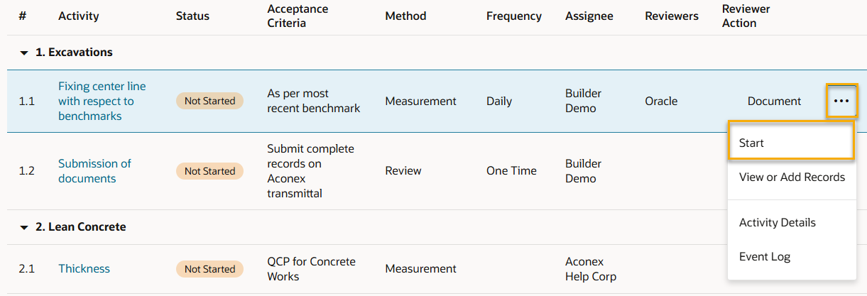Click the Not Started badge in row 1.2
Screen dimensions: 867x296
click(209, 171)
